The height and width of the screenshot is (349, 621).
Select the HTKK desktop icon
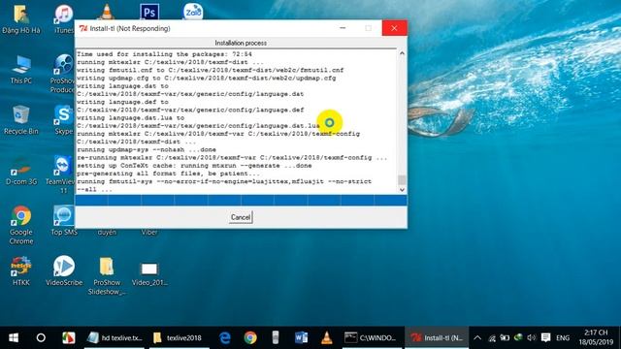[21, 271]
